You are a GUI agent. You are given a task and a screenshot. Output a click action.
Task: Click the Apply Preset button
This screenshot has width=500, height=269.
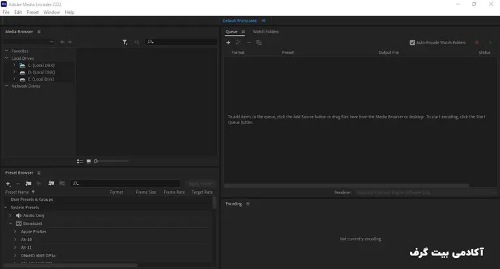[x=200, y=184]
